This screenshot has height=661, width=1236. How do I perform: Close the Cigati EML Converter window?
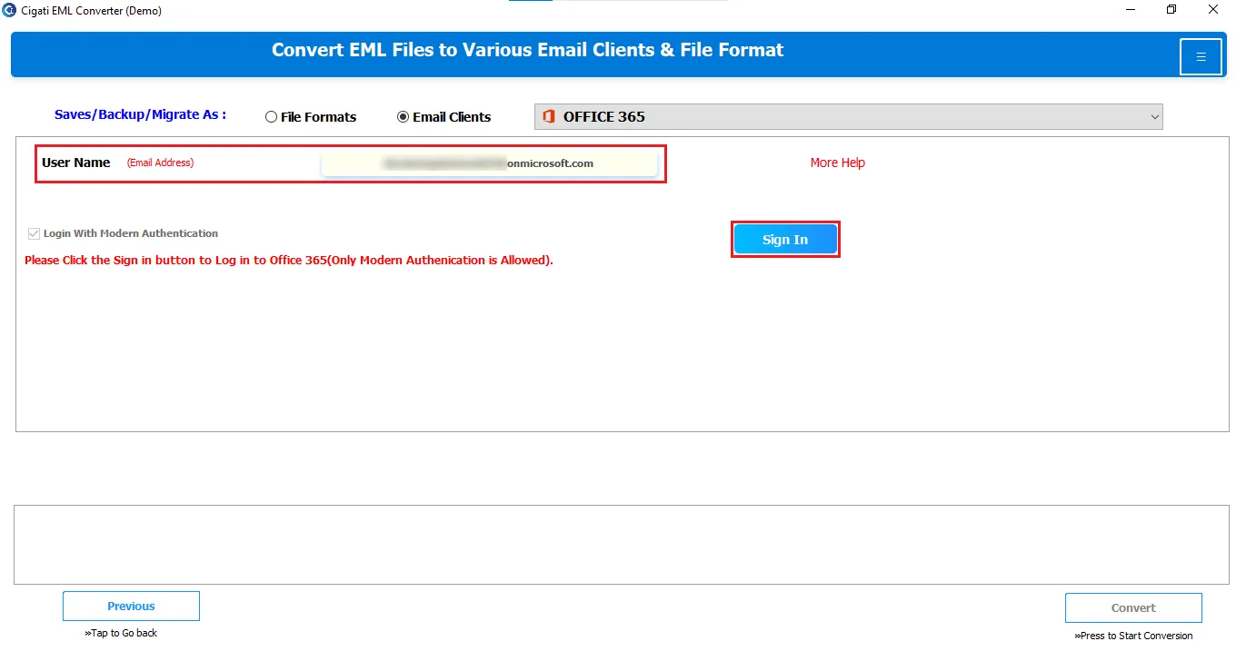coord(1213,10)
